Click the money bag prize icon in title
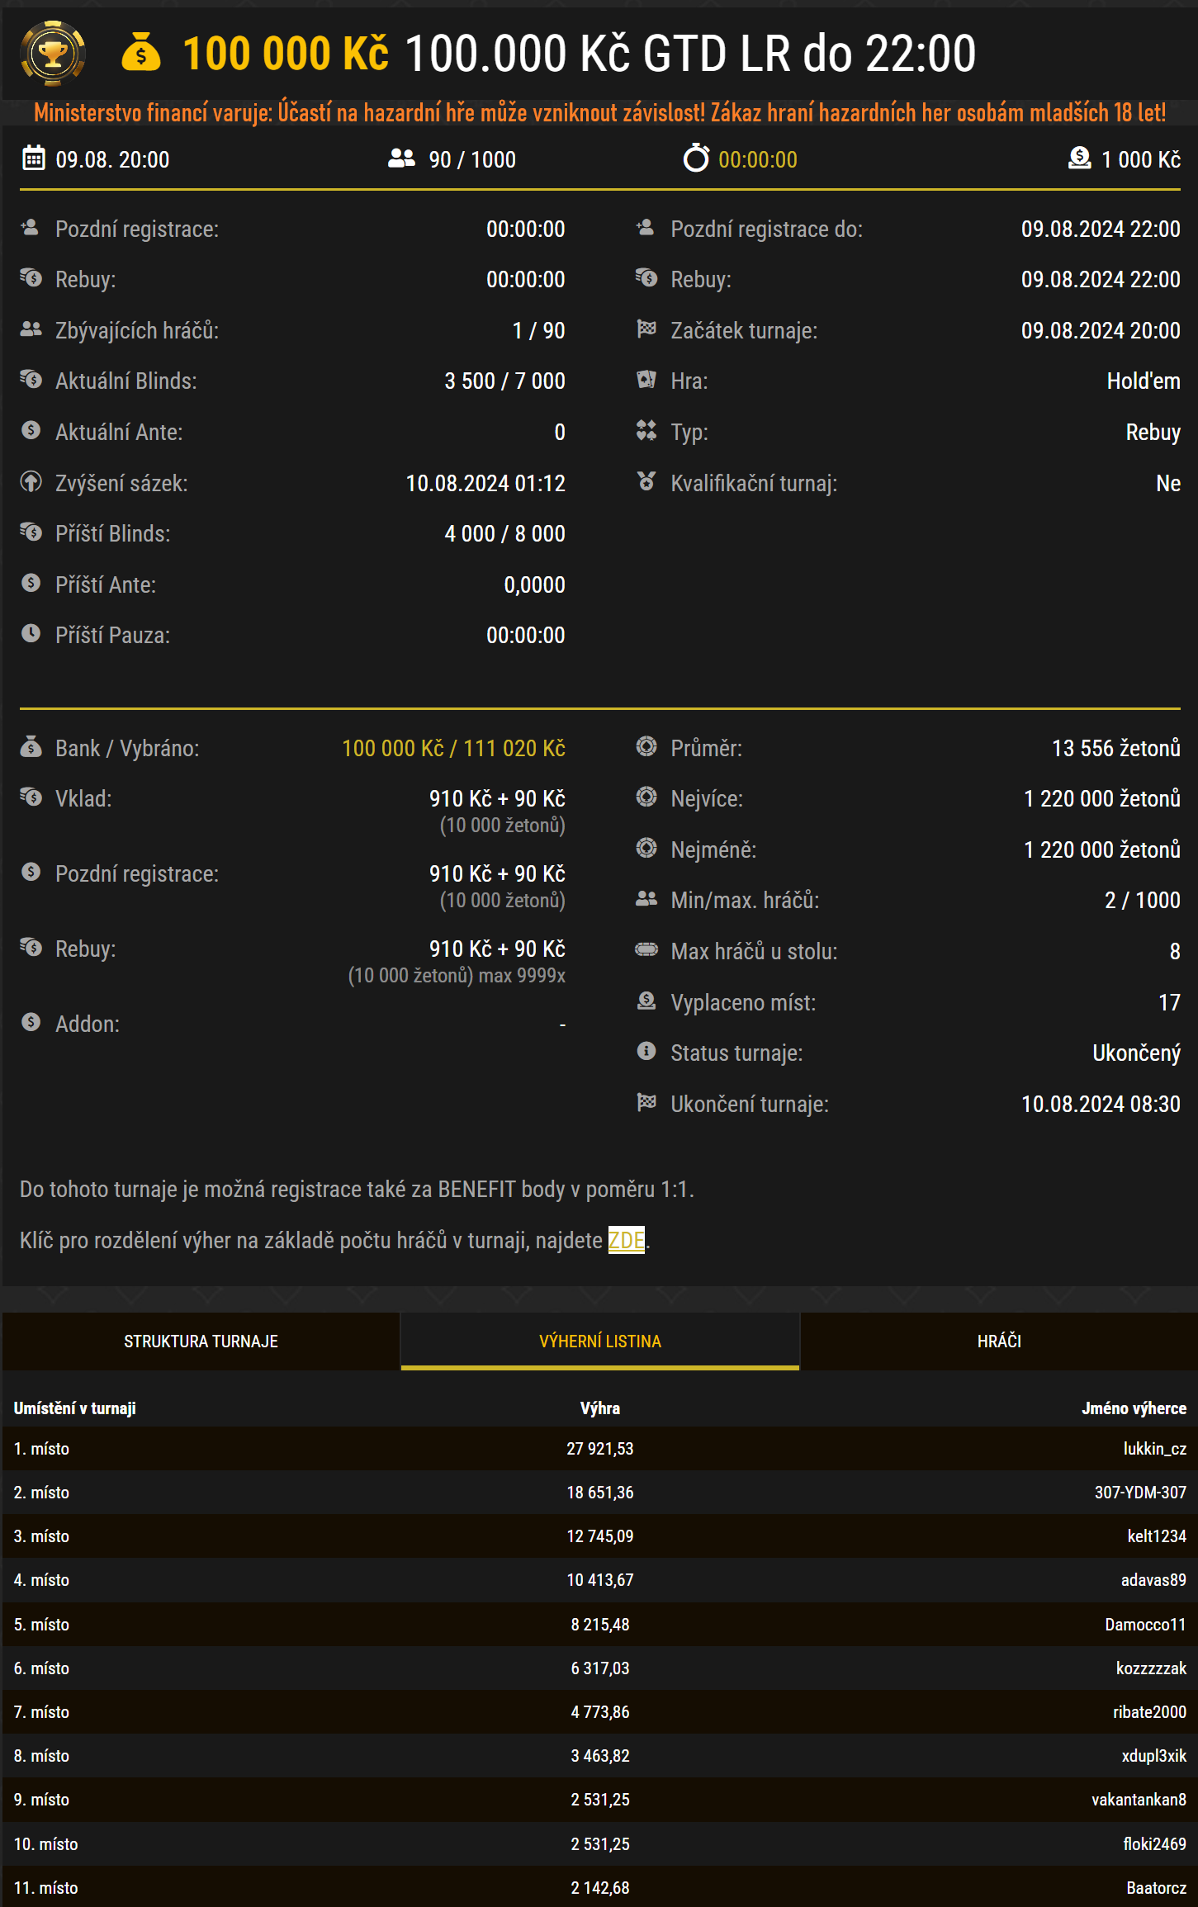Image resolution: width=1198 pixels, height=1907 pixels. click(x=141, y=53)
